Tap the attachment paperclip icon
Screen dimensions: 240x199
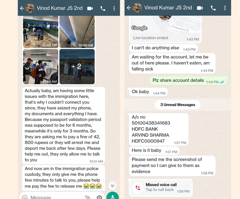coord(88,197)
